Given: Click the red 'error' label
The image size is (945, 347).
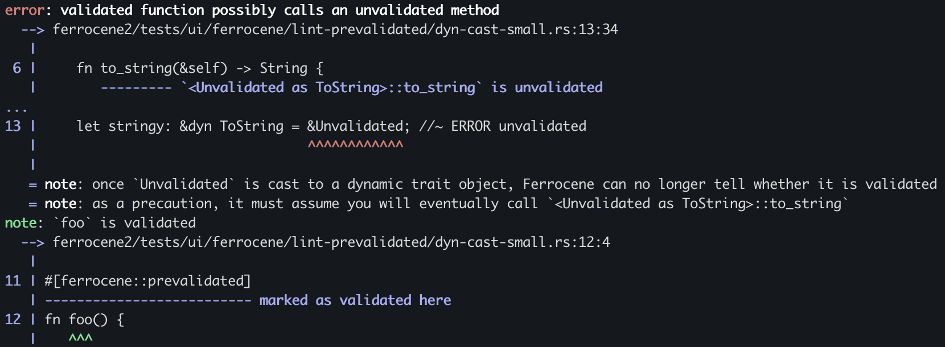Looking at the screenshot, I should pos(24,10).
